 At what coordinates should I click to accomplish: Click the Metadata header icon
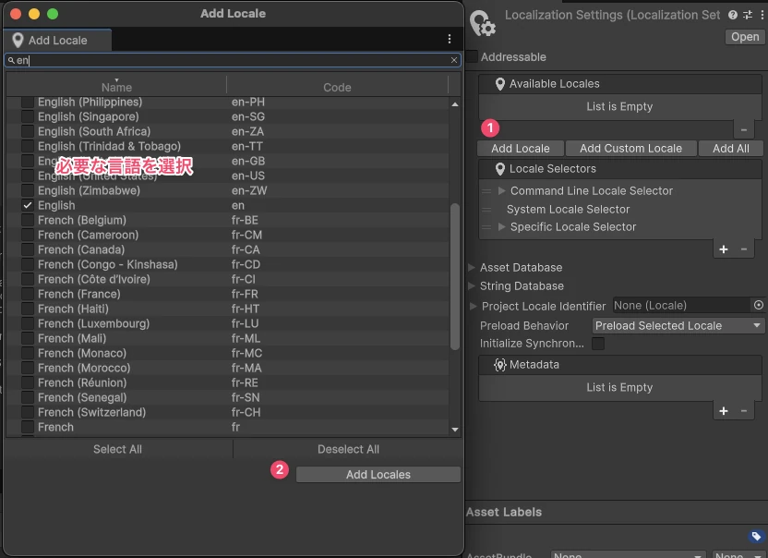tap(499, 364)
